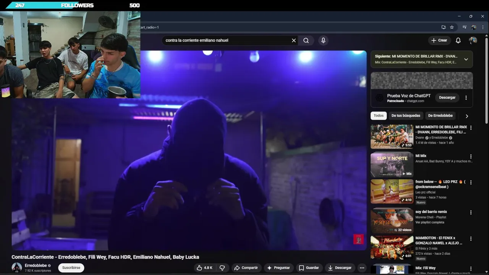
Task: Open MAMBOTON El FENIX video thumbnail
Action: coord(392,247)
